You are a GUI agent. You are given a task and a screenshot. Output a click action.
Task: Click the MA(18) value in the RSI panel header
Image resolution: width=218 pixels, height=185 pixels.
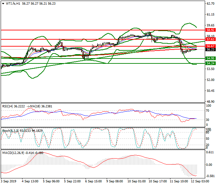[x=38, y=106]
